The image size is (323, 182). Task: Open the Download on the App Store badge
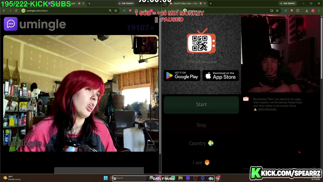pyautogui.click(x=221, y=76)
